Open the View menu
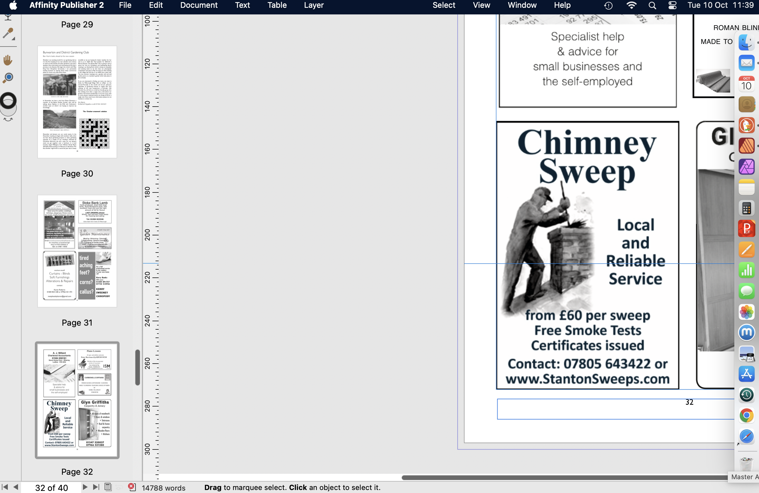Viewport: 759px width, 493px height. pyautogui.click(x=481, y=5)
